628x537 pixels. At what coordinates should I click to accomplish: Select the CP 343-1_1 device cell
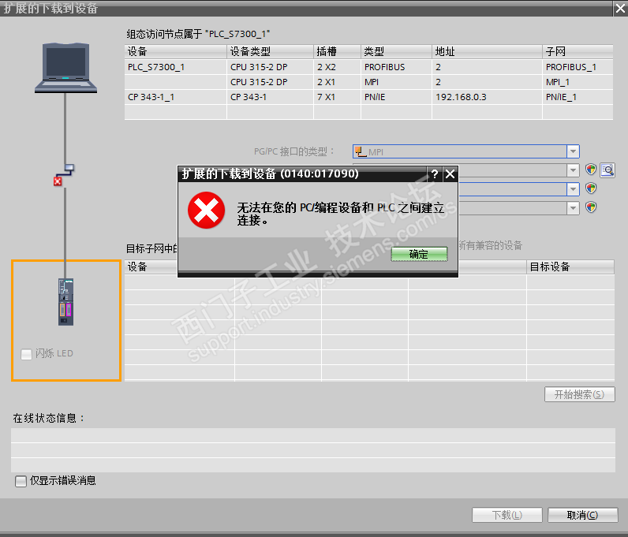click(x=175, y=97)
